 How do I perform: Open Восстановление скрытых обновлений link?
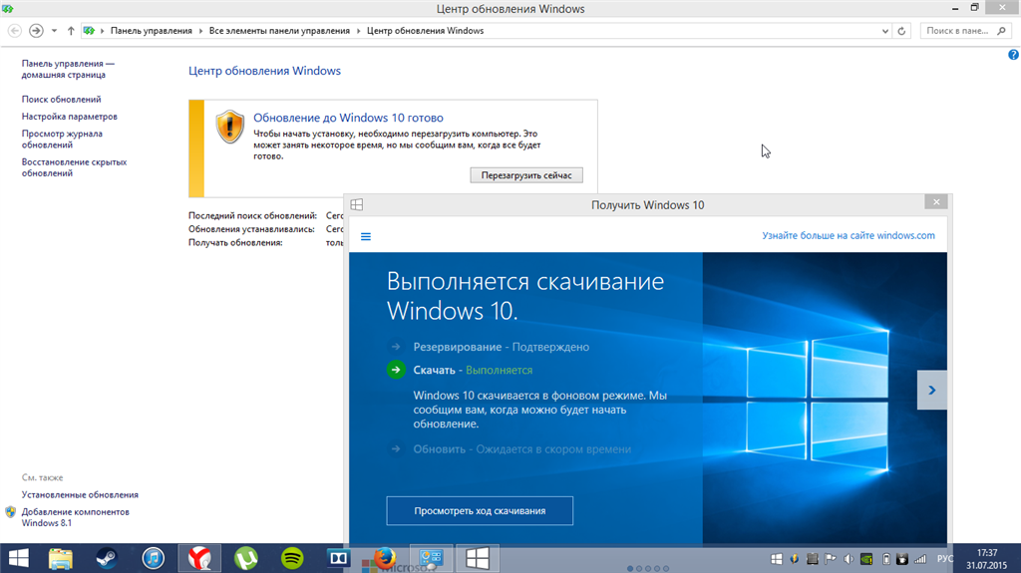click(74, 167)
